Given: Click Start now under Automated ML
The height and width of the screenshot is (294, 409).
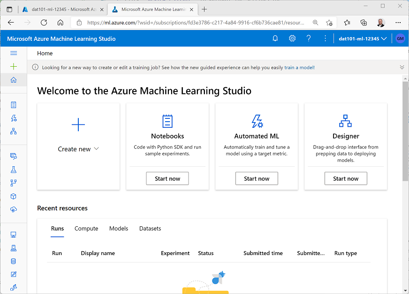Looking at the screenshot, I should [256, 178].
